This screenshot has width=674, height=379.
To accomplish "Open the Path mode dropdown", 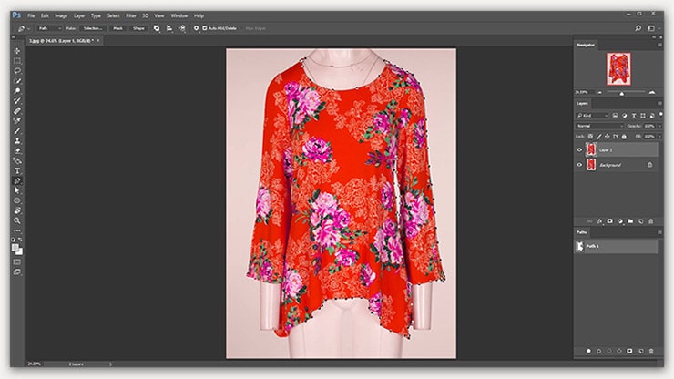I will [49, 28].
